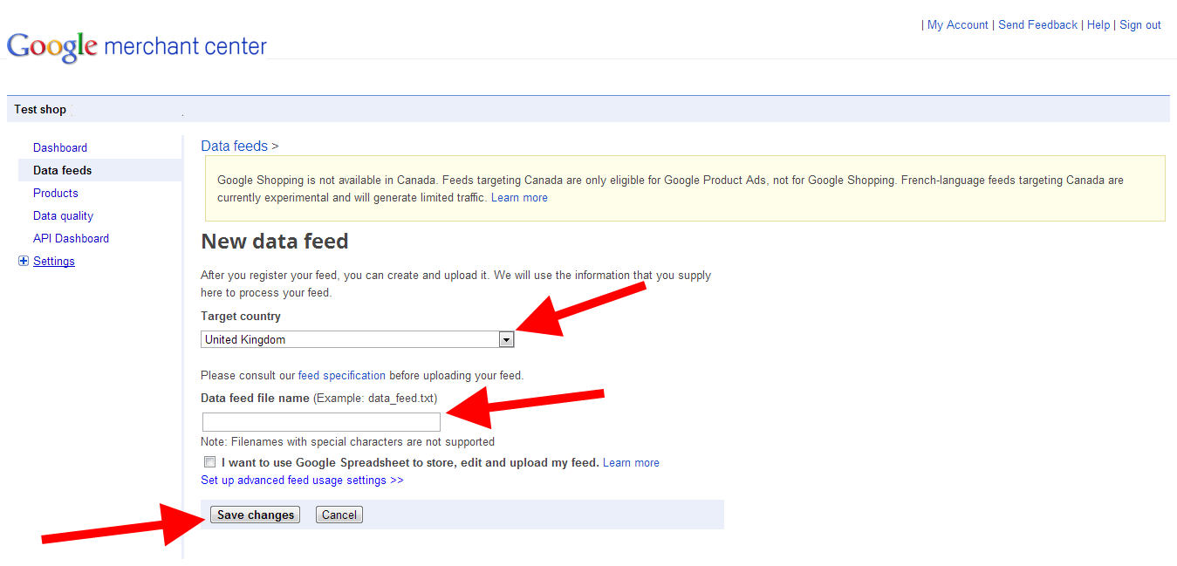
Task: Open the Dashboard page from the sidebar
Action: pyautogui.click(x=60, y=147)
